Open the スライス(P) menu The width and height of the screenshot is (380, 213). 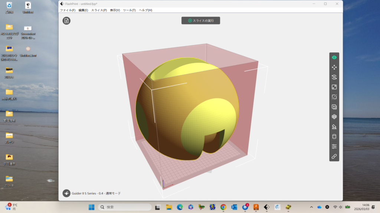[99, 10]
